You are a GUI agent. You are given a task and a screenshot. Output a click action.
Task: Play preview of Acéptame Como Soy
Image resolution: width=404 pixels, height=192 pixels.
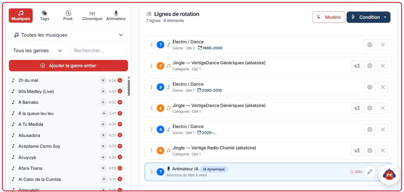103,146
